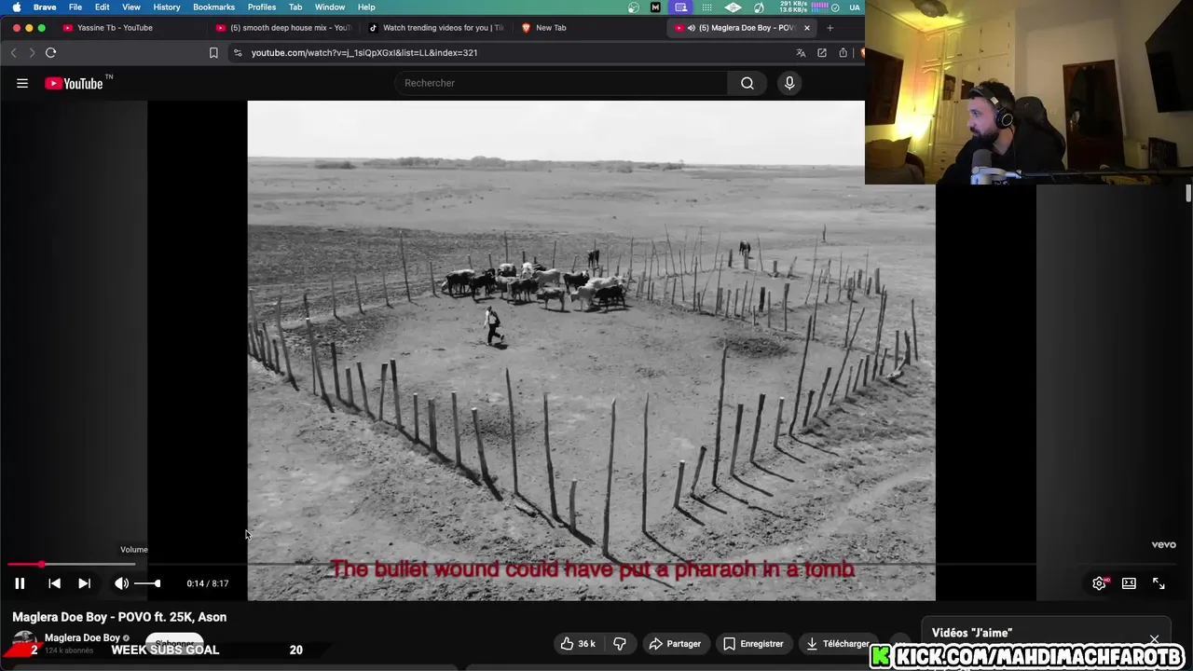Screen dimensions: 1193x671
Task: Click the youtube.com address bar URL
Action: 364,53
